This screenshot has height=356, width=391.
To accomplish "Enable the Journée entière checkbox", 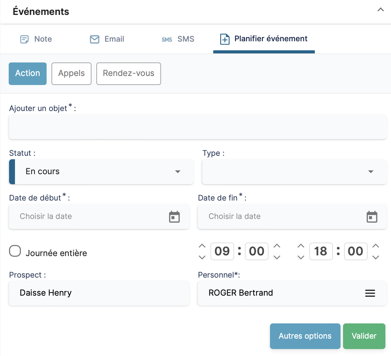I will click(15, 251).
